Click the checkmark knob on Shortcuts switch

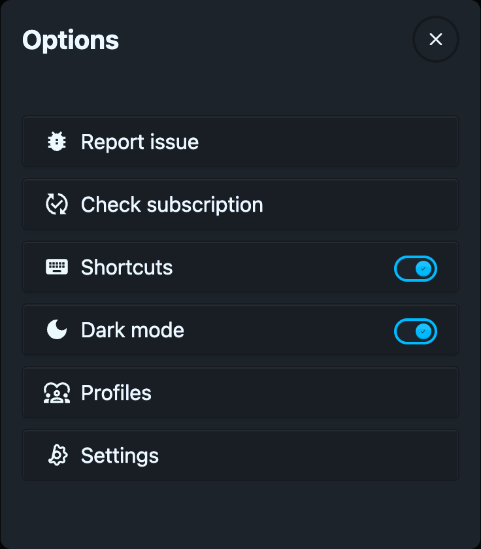[x=423, y=269]
